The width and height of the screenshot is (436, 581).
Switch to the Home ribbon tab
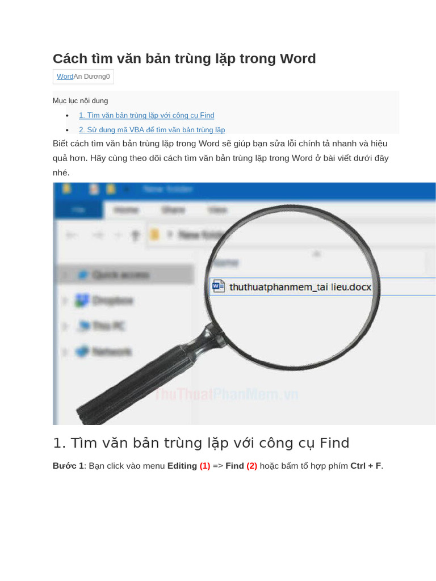[x=126, y=210]
